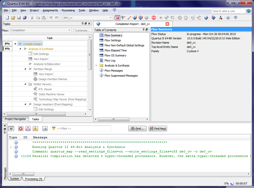Click the highlighted toolbar icon after the revision dropdown
Viewport: 254px width, 188px height.
click(x=118, y=17)
